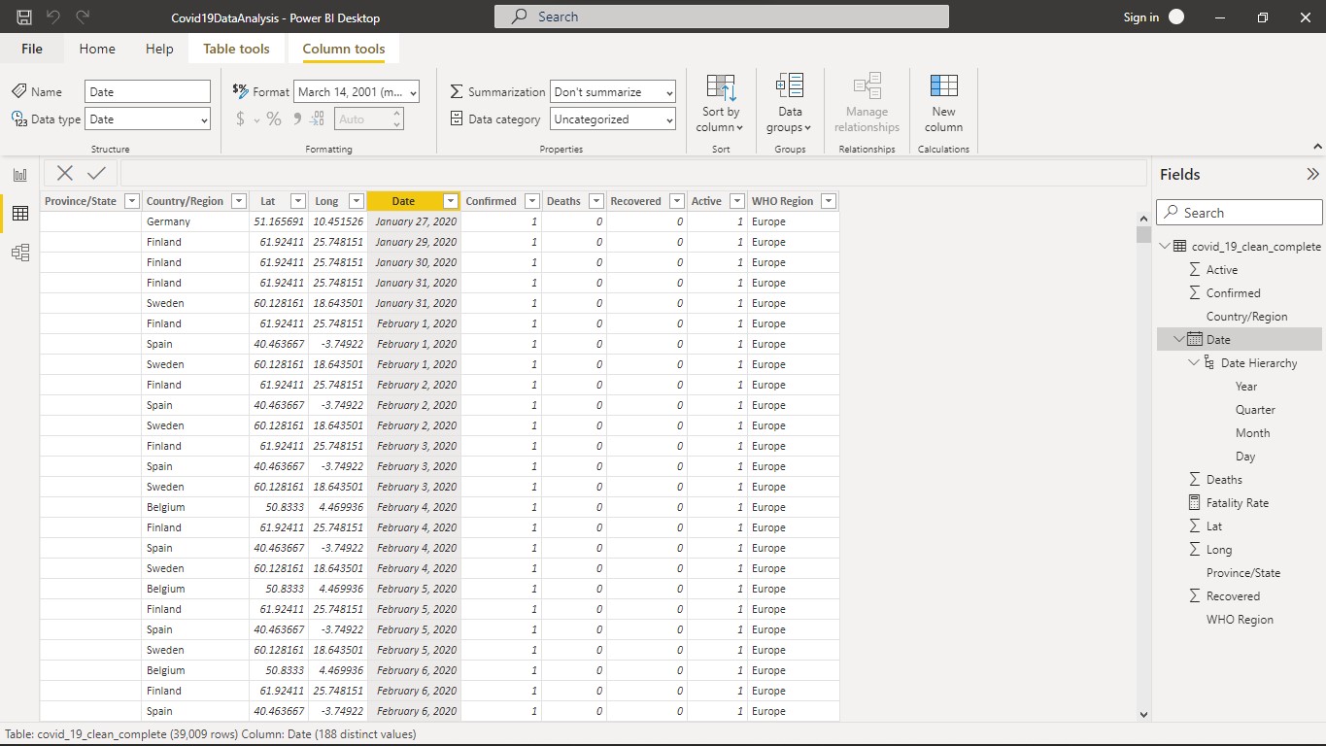Select Active field in Fields pane
Viewport: 1326px width, 746px height.
(x=1222, y=269)
